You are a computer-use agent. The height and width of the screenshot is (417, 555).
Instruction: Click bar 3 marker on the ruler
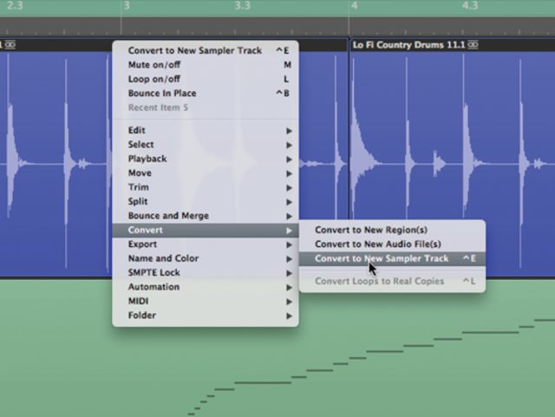tap(127, 6)
